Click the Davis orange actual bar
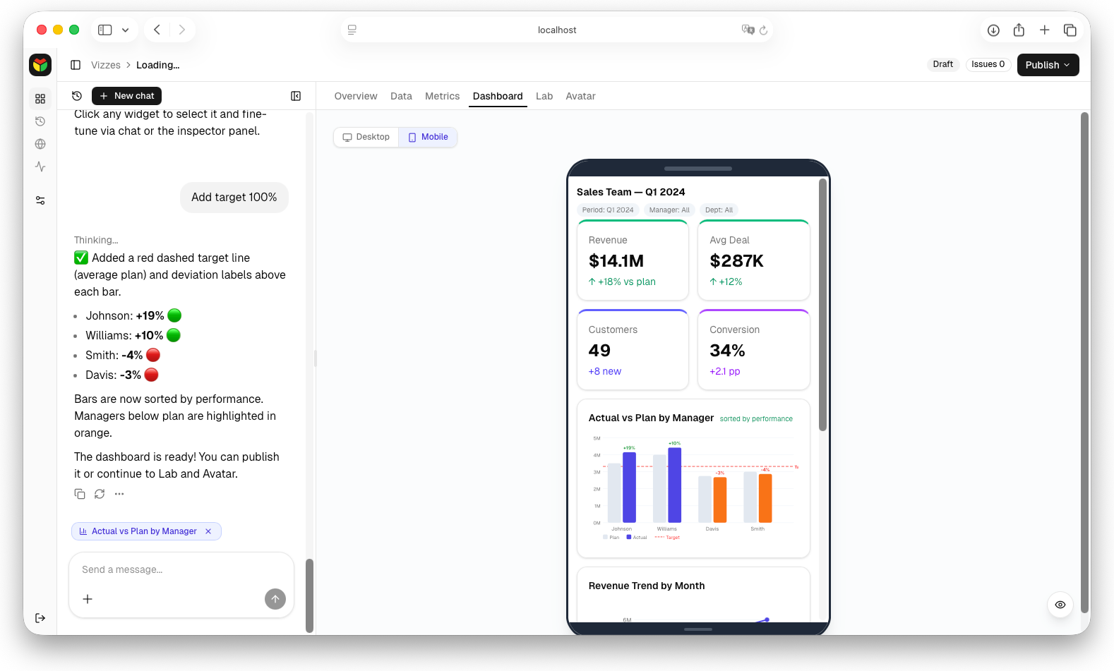 click(x=720, y=500)
